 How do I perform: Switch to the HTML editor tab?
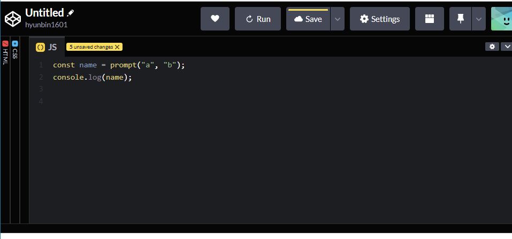click(5, 53)
